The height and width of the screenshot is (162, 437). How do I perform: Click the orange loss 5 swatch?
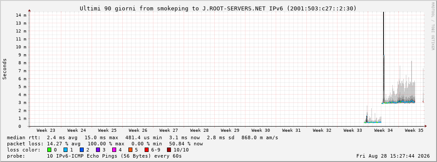click(131, 150)
